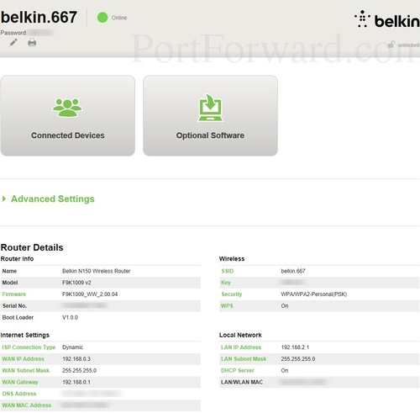Click the Online status text
The width and height of the screenshot is (420, 413).
pos(119,18)
